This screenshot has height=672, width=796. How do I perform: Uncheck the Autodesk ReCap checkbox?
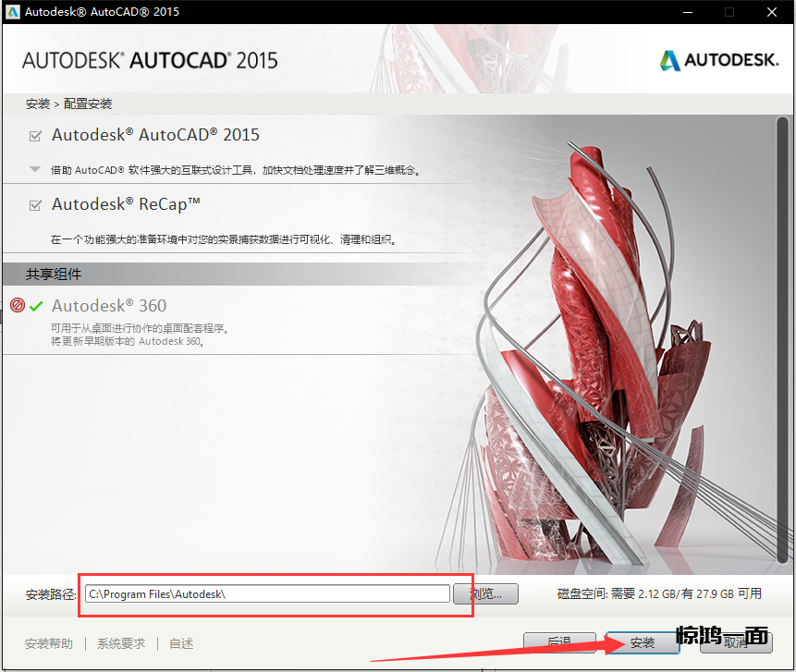pos(36,205)
